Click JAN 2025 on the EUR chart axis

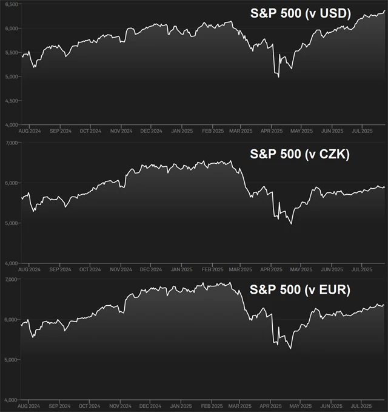click(x=181, y=405)
